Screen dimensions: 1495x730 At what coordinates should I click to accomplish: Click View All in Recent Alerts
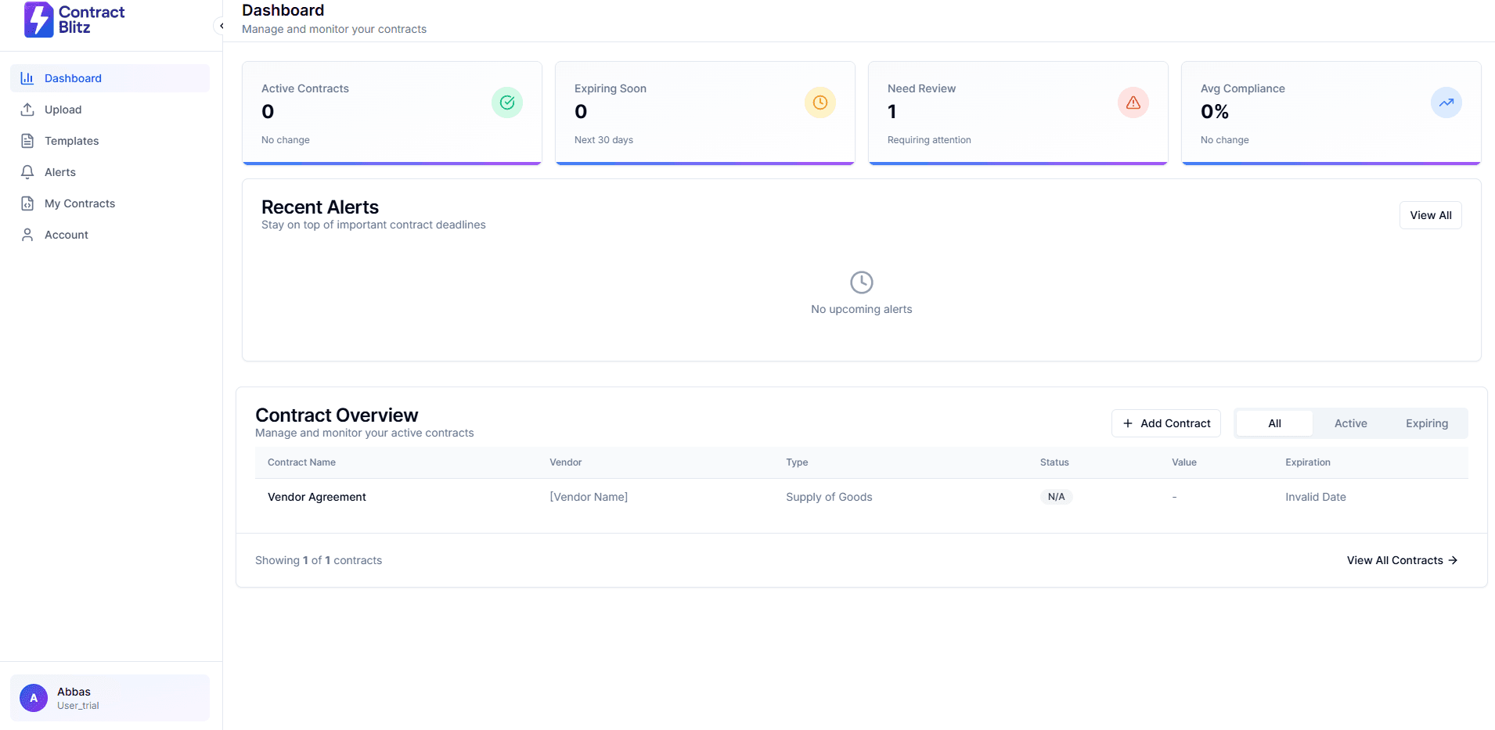coord(1429,214)
